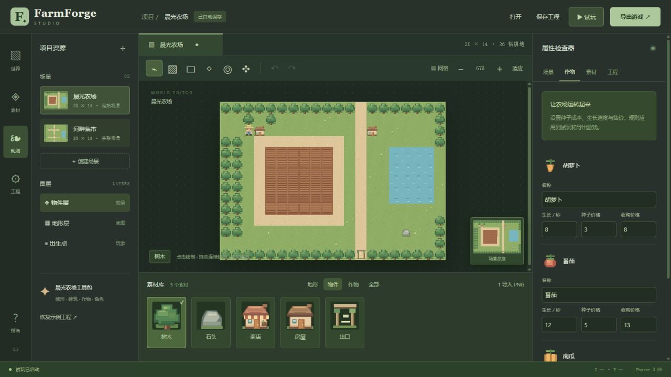
Task: Undo the last edit
Action: (275, 69)
